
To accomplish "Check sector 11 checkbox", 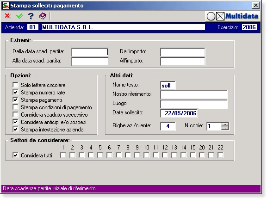I will (x=155, y=155).
